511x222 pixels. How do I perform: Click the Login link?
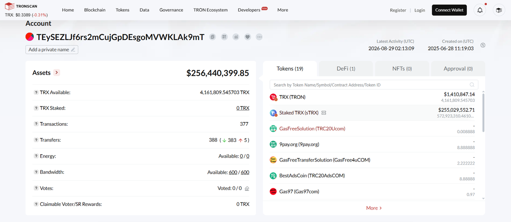[419, 10]
